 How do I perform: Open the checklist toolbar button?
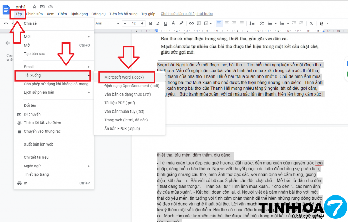click(x=262, y=23)
